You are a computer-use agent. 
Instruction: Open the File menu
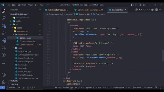tap(8, 5)
